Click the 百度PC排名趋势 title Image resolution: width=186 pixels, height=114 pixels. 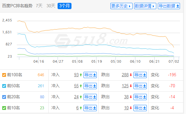[x=17, y=6]
